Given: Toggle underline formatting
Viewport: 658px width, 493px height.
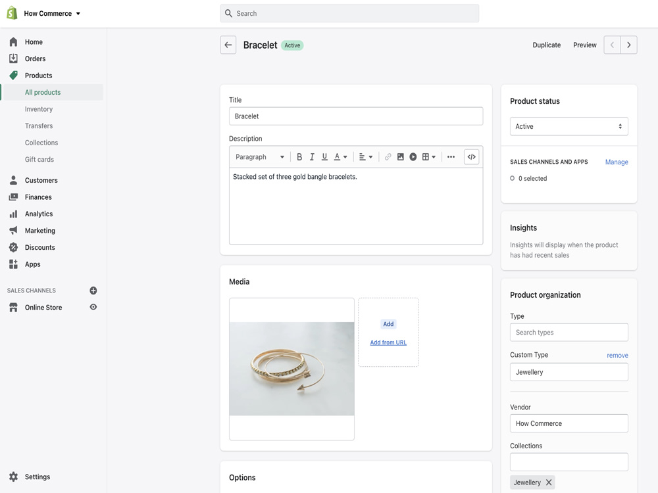Looking at the screenshot, I should coord(324,157).
